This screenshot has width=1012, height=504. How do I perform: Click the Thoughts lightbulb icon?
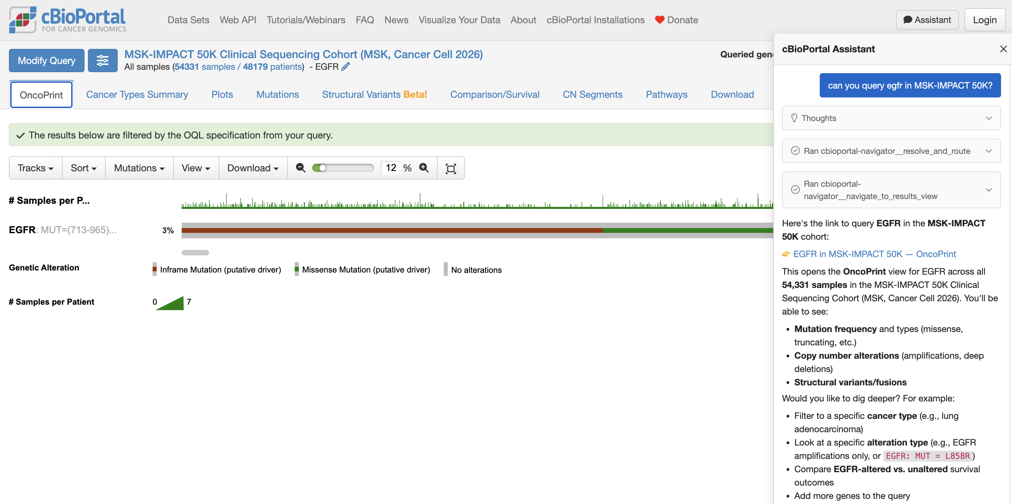794,118
